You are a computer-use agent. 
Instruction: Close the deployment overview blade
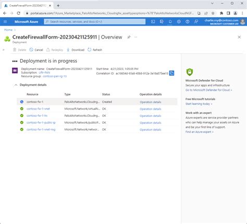pyautogui.click(x=239, y=37)
